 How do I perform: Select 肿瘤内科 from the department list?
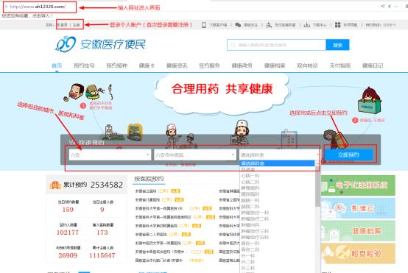tap(250, 225)
